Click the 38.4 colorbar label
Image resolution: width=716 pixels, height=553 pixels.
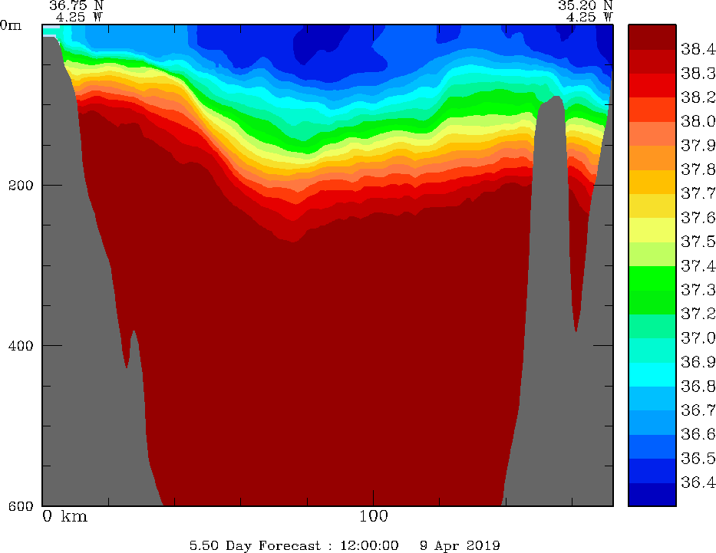click(698, 49)
